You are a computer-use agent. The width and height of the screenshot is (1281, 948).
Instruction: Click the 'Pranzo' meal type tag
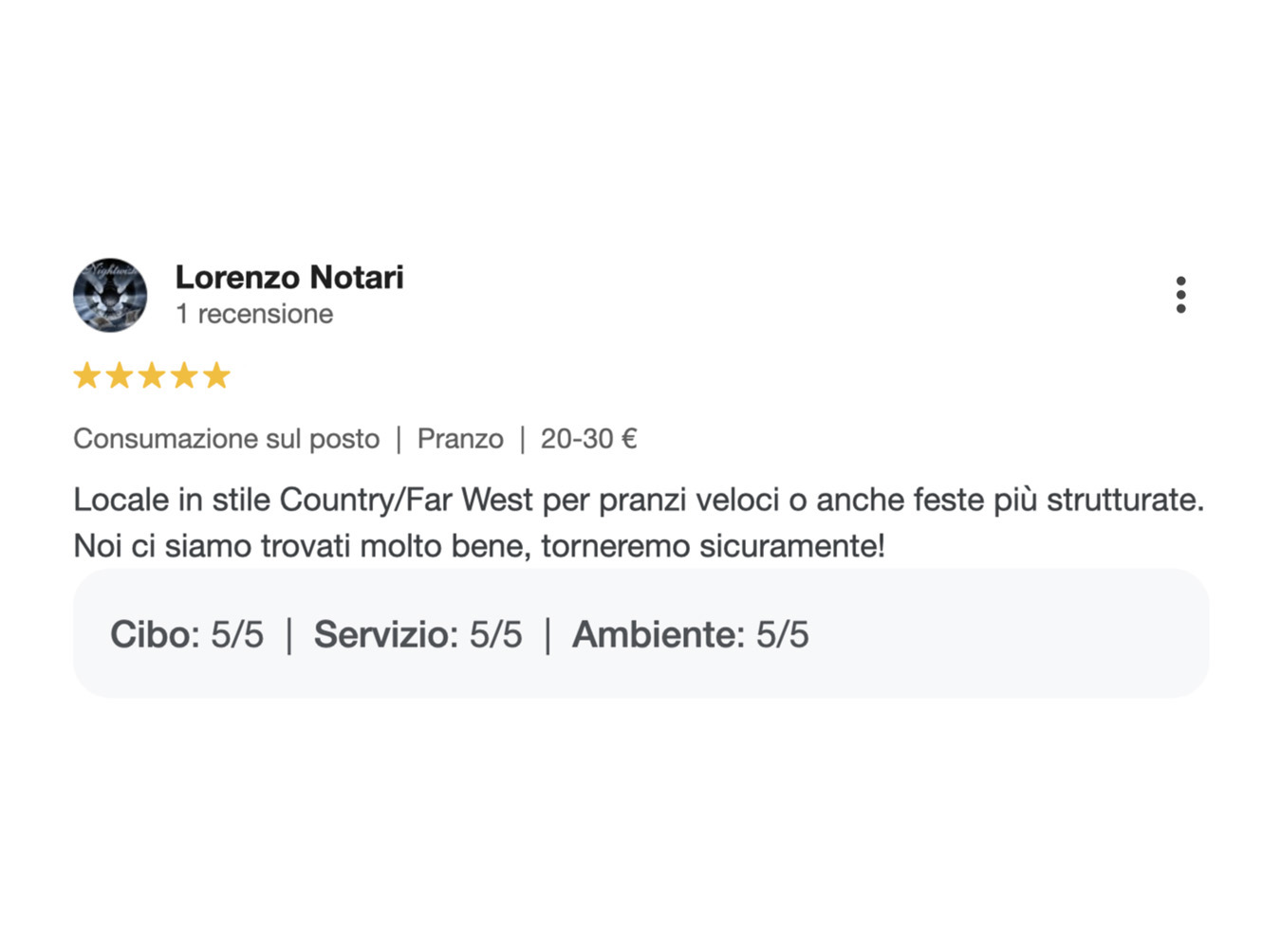[x=460, y=439]
